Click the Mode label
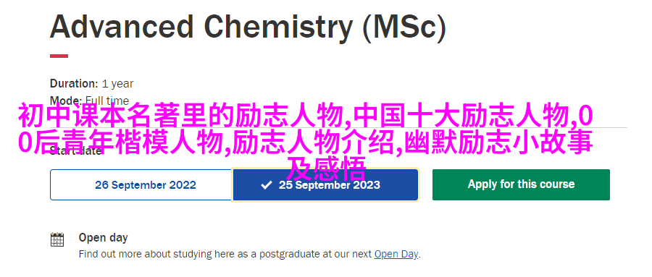The height and width of the screenshot is (277, 652). [66, 101]
